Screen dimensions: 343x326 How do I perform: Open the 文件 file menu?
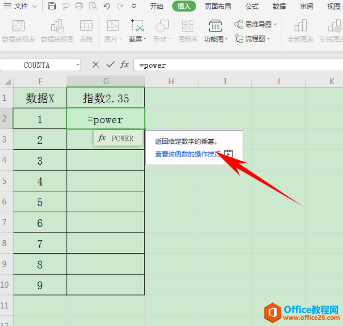click(x=20, y=6)
